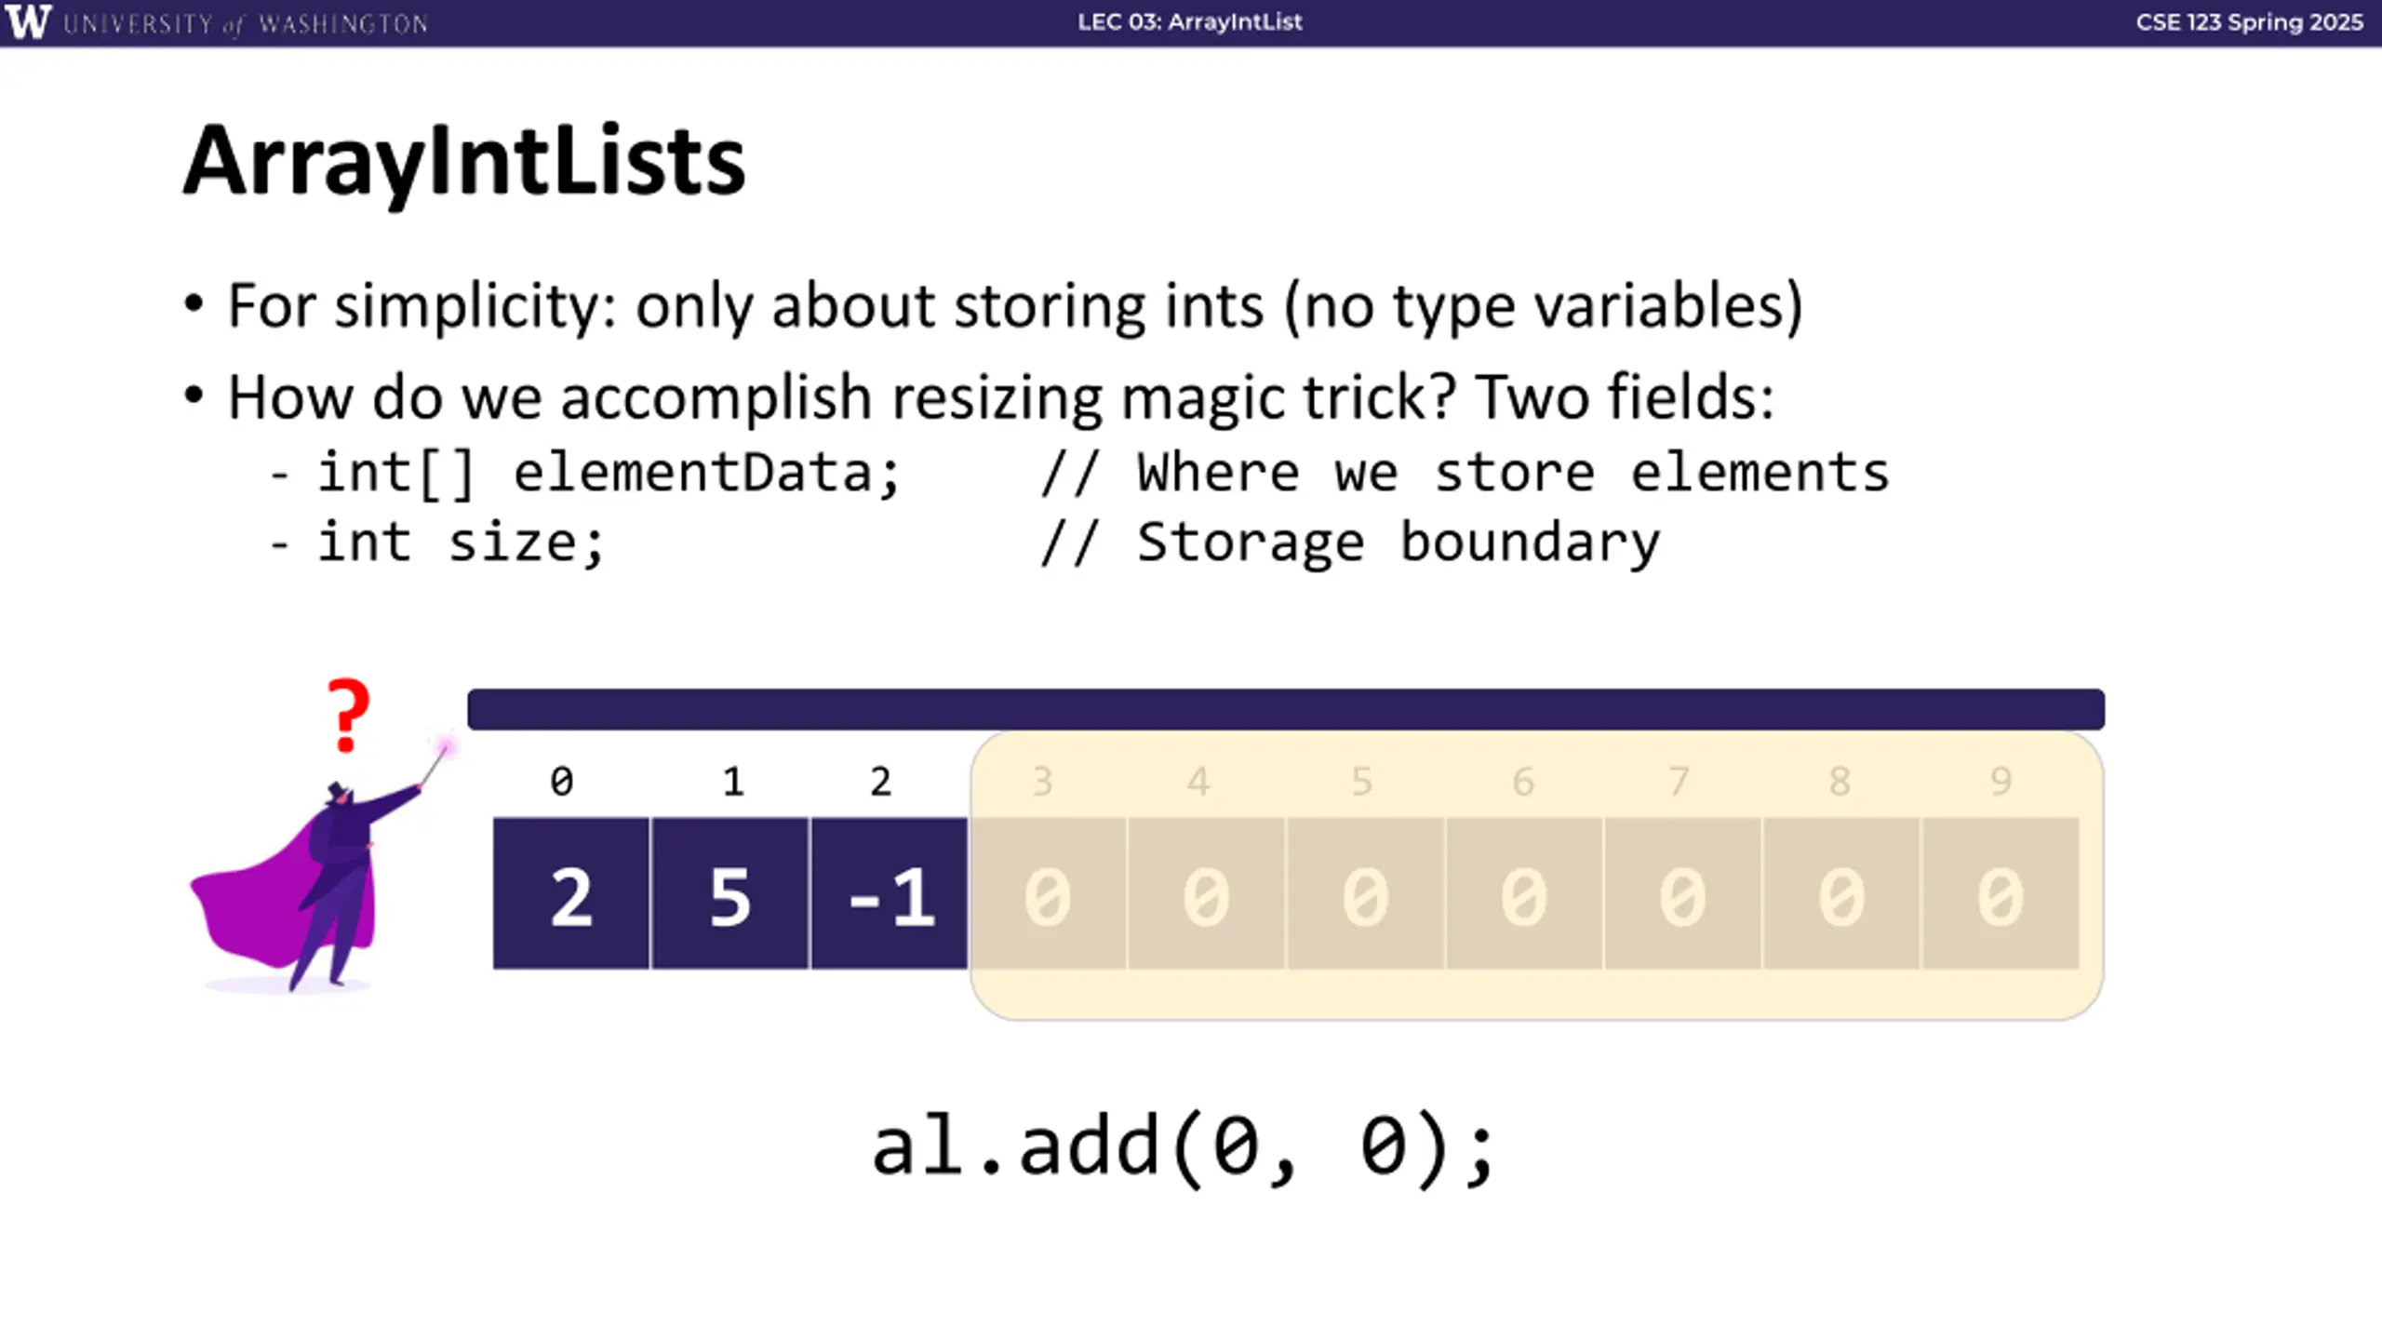Click the faded zero cell under index 3
The height and width of the screenshot is (1340, 2382).
[x=1049, y=894]
